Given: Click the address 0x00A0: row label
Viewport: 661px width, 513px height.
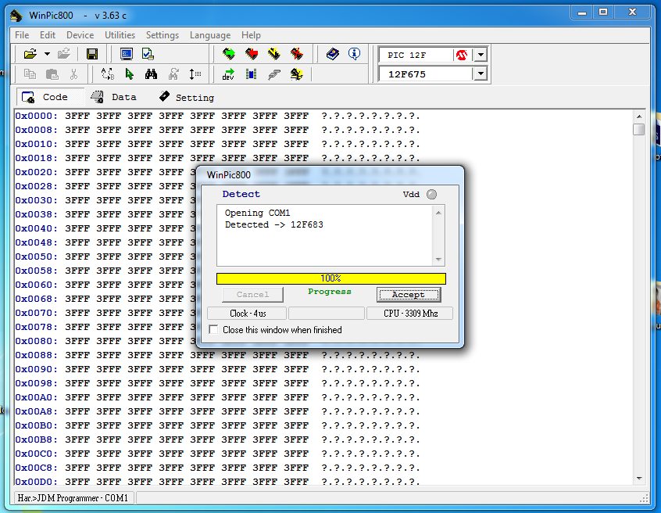Looking at the screenshot, I should [x=36, y=397].
